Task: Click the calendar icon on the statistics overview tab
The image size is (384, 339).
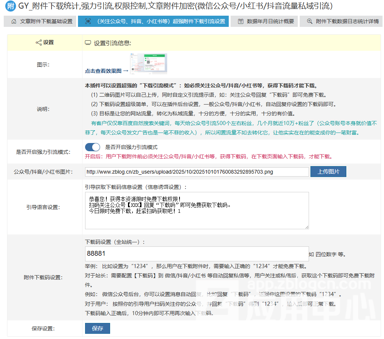Action: pyautogui.click(x=241, y=21)
